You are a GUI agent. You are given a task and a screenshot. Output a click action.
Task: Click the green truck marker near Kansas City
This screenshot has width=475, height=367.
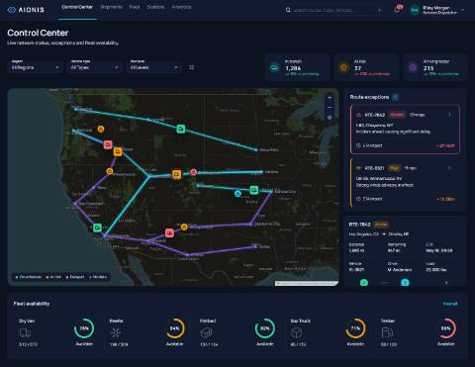[253, 190]
